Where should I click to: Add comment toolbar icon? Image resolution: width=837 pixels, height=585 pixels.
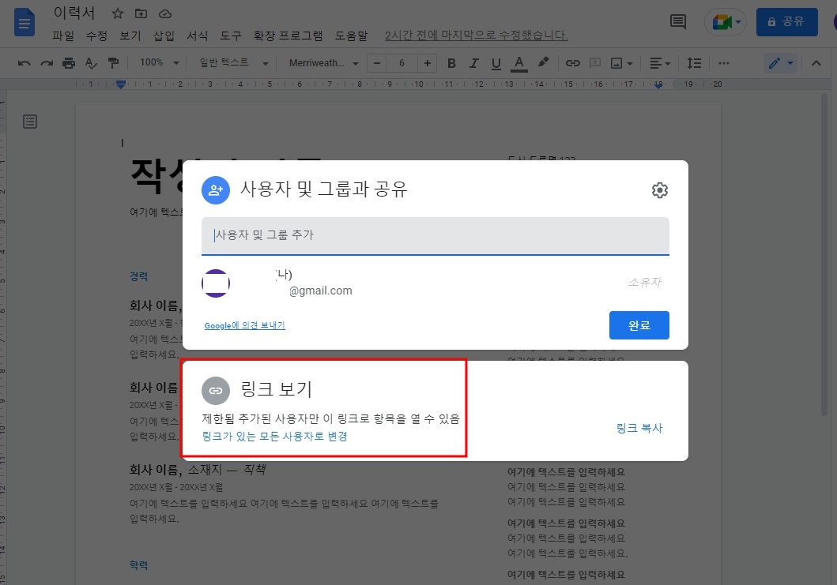tap(594, 63)
